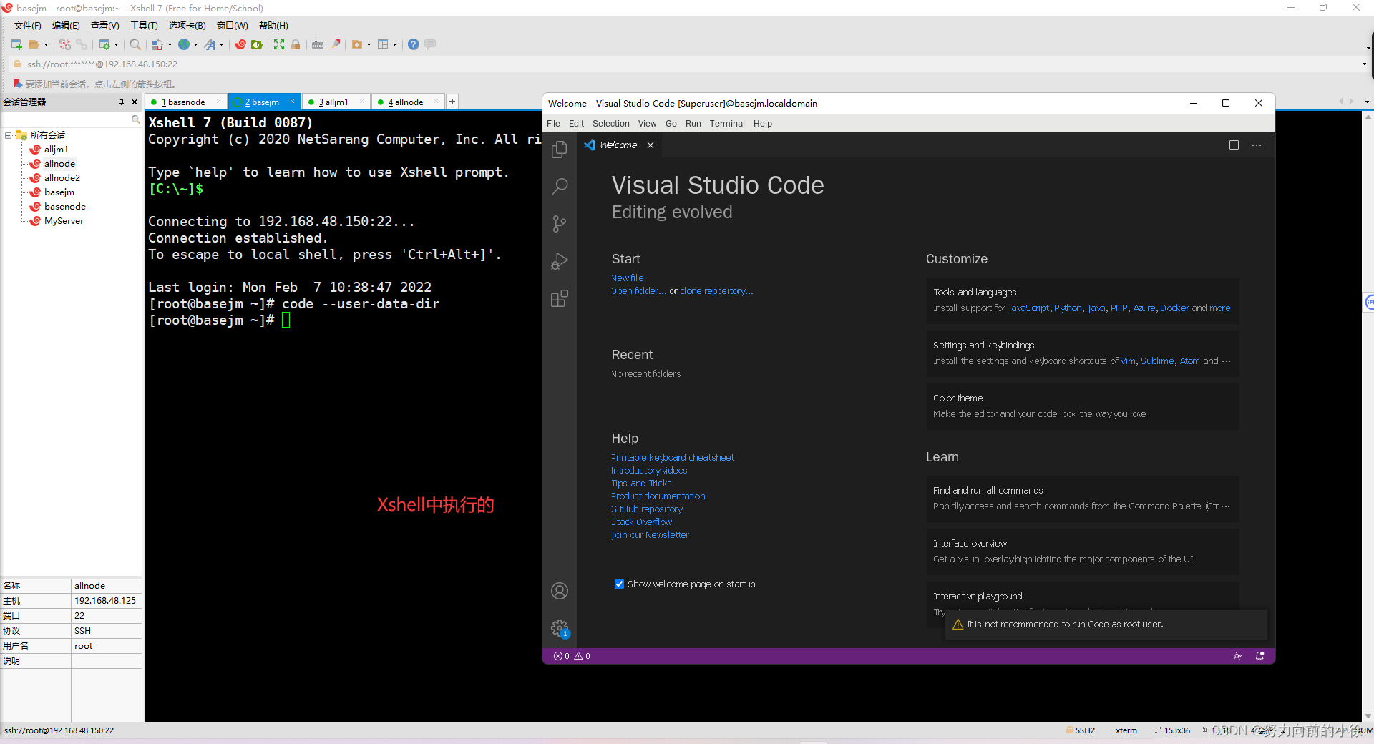Click the fullscreen arrows icon in Xshell toolbar
Image resolution: width=1374 pixels, height=744 pixels.
[x=279, y=44]
